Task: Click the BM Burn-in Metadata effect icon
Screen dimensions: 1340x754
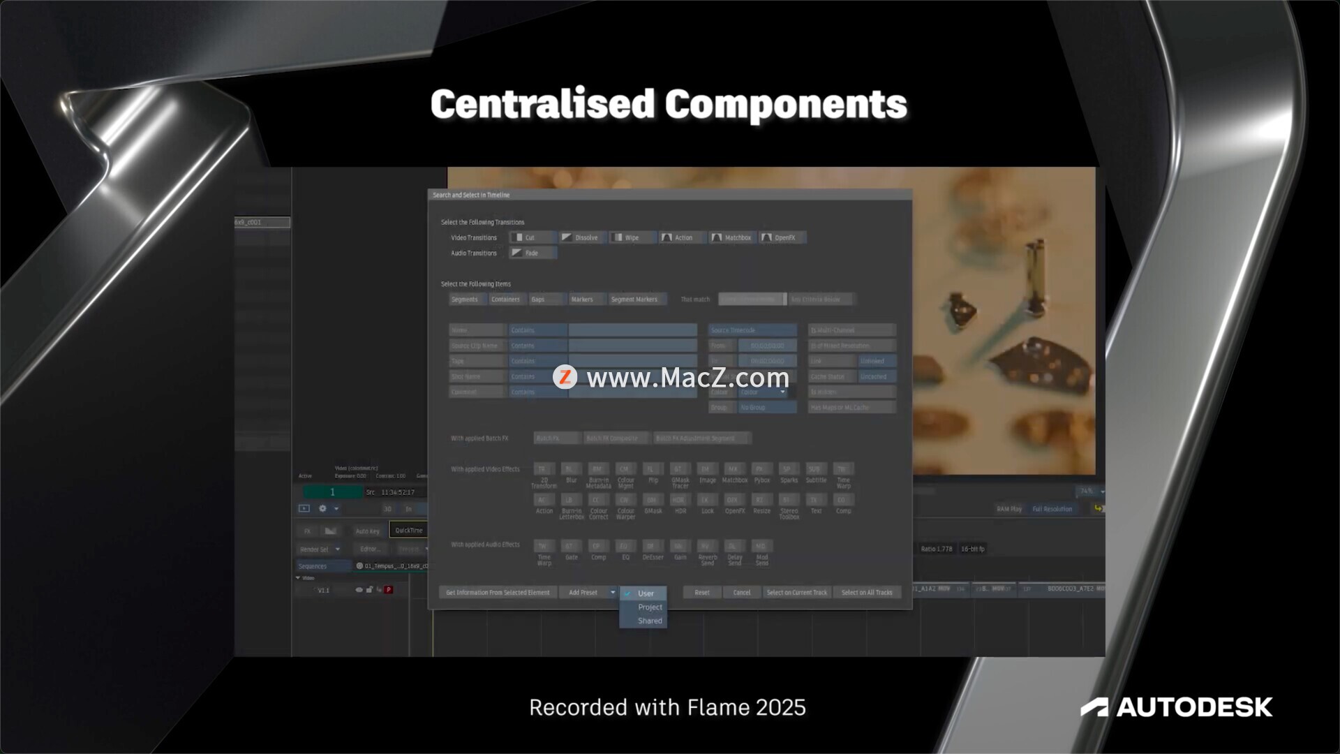Action: pos(598,469)
